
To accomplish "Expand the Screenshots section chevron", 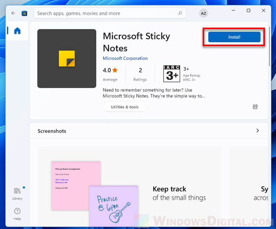I will 257,130.
